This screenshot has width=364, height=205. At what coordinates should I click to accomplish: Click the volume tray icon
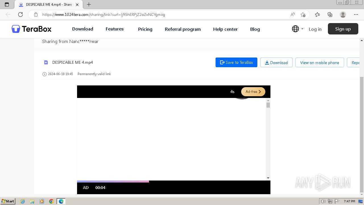point(323,201)
